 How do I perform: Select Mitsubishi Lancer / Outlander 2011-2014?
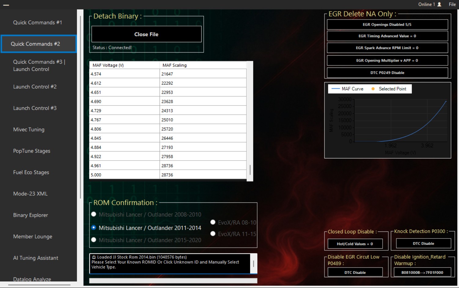(x=94, y=228)
